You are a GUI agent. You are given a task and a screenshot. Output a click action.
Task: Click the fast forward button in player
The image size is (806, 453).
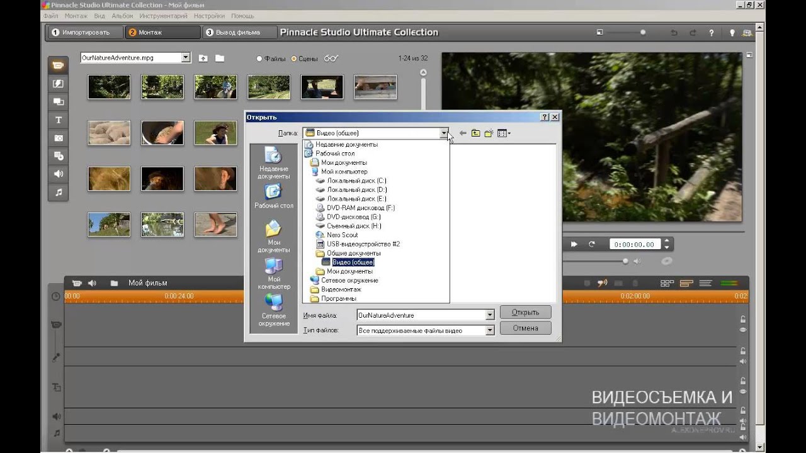[x=574, y=244]
